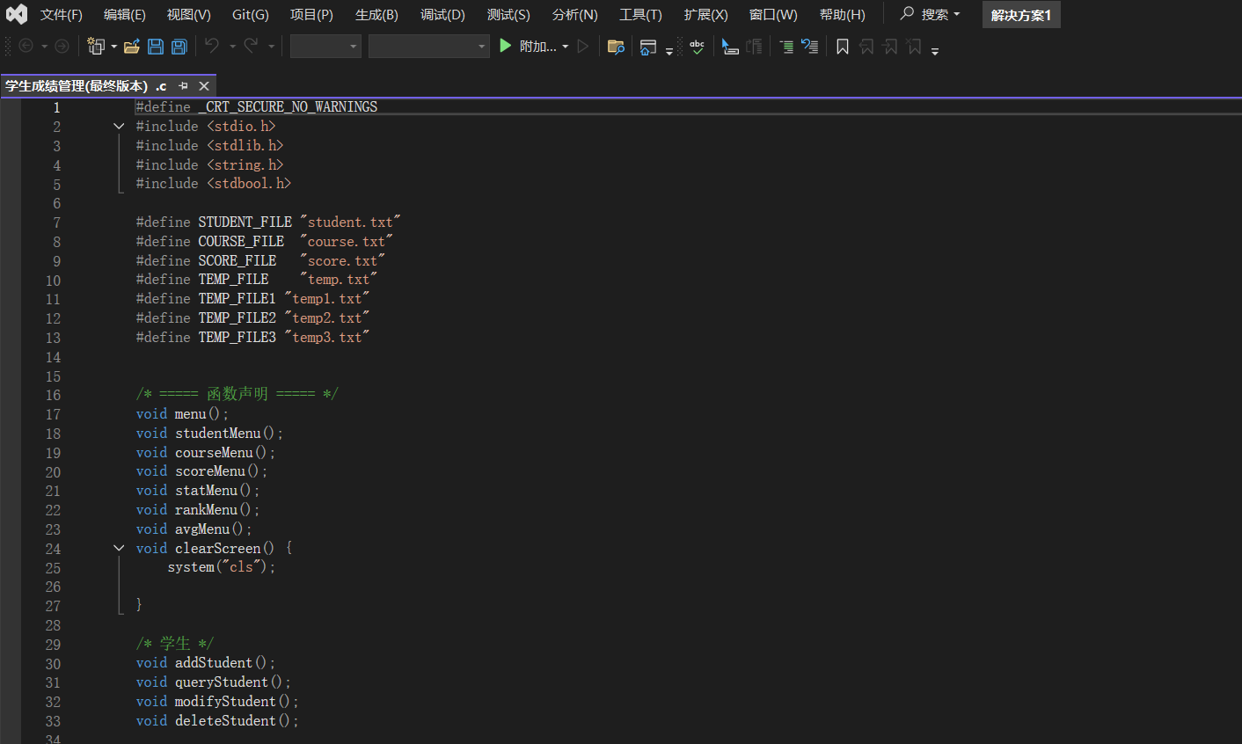The width and height of the screenshot is (1242, 744).
Task: Expand the 附加 debug target dropdown arrow
Action: coord(566,47)
